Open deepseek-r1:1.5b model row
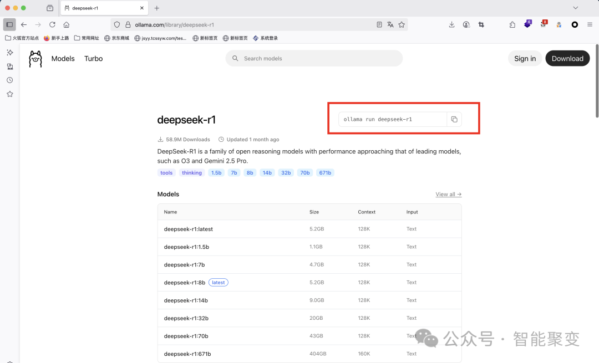The height and width of the screenshot is (363, 599). point(309,247)
